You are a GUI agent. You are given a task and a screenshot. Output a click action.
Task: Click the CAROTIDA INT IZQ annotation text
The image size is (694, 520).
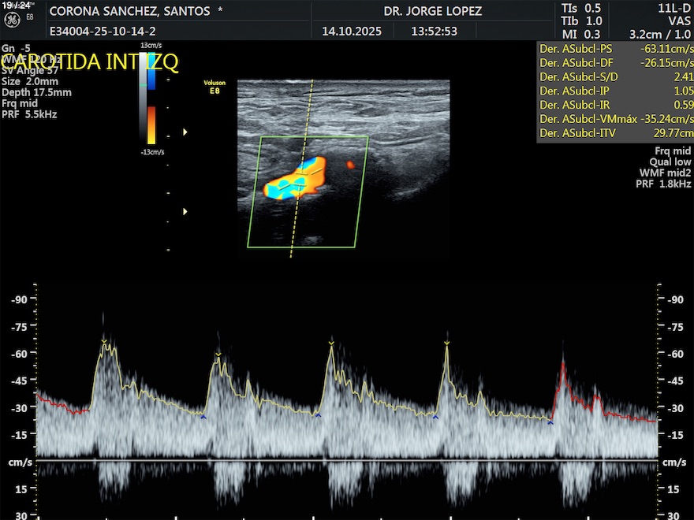pyautogui.click(x=91, y=63)
